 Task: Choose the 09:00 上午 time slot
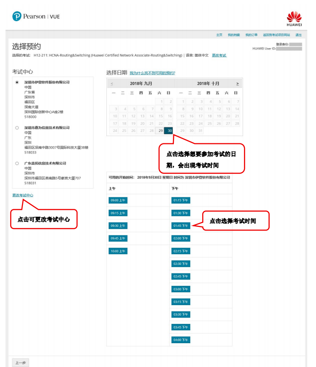click(x=118, y=200)
